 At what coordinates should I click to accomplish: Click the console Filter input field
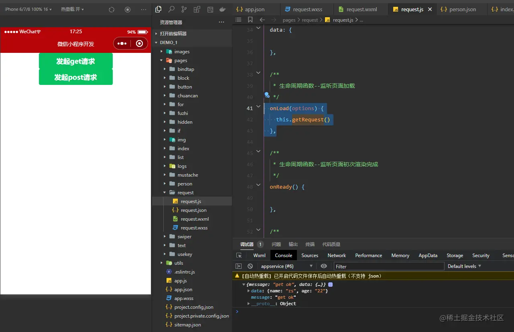pos(389,266)
